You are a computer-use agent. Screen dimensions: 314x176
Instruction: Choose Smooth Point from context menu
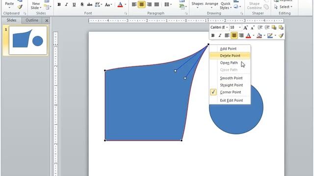click(x=230, y=78)
